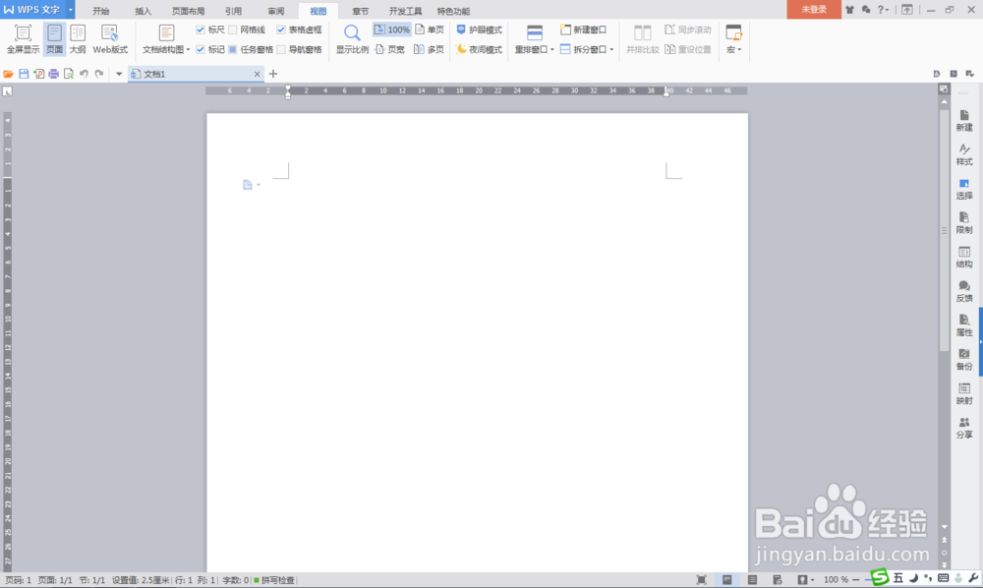The image size is (983, 588).
Task: Open 样式 styles sidebar panel
Action: tap(964, 154)
